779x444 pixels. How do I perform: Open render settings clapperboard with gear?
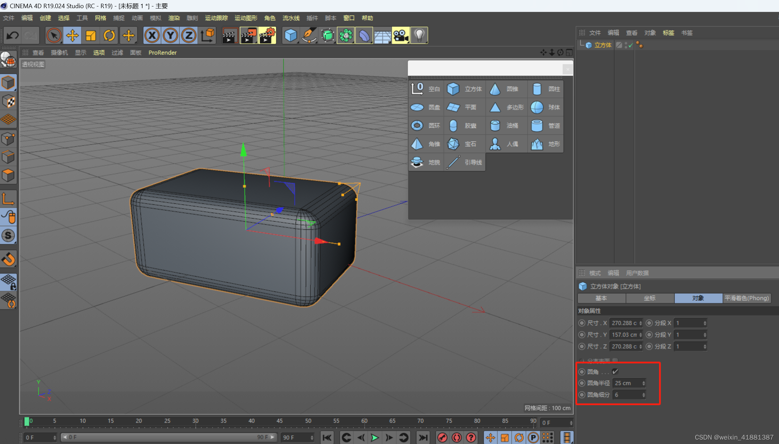click(267, 36)
